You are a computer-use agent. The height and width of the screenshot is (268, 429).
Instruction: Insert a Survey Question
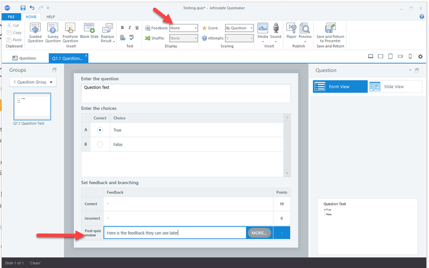pos(53,29)
